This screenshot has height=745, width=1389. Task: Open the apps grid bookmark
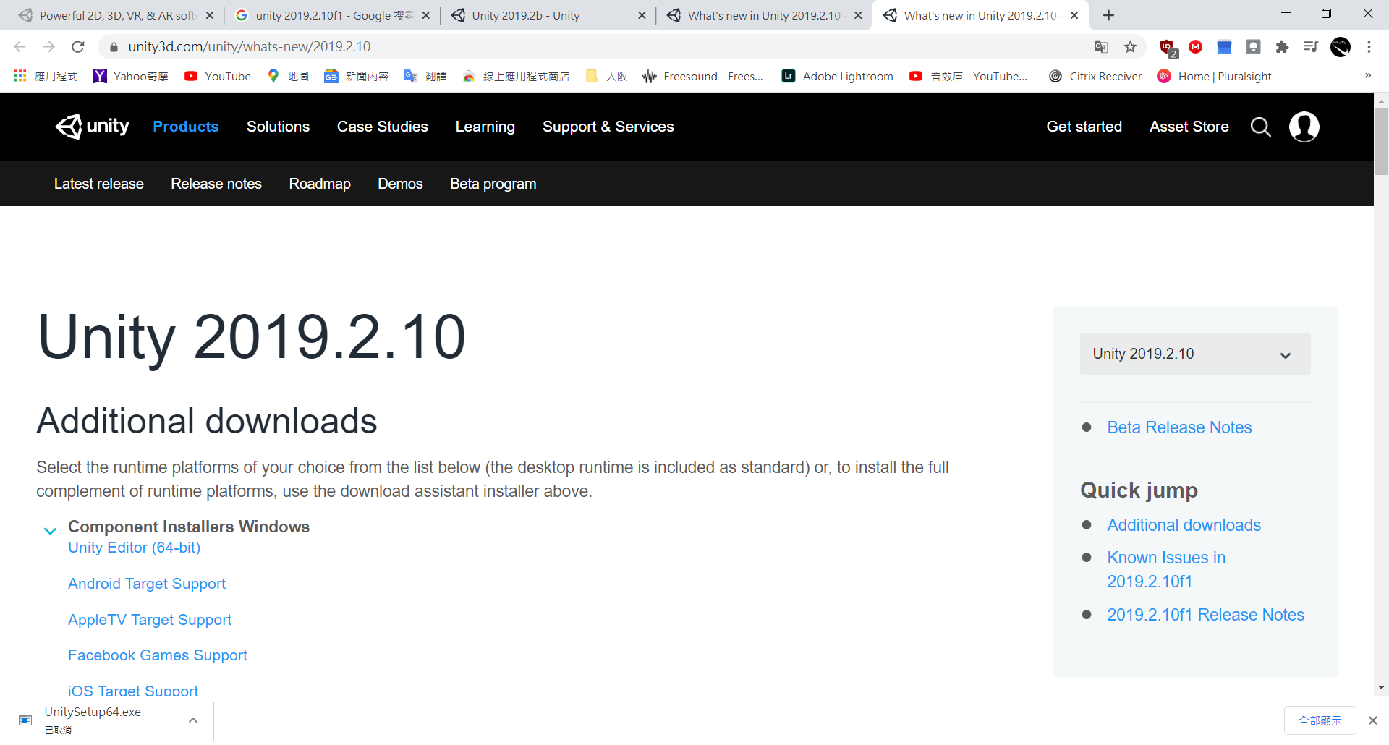coord(46,76)
